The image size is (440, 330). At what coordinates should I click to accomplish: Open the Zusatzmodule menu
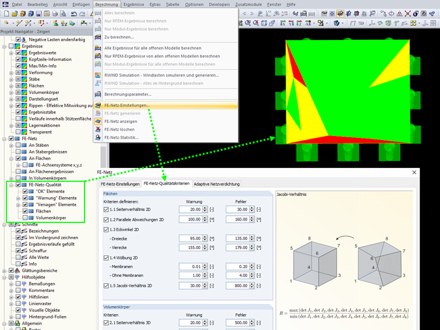(x=248, y=4)
